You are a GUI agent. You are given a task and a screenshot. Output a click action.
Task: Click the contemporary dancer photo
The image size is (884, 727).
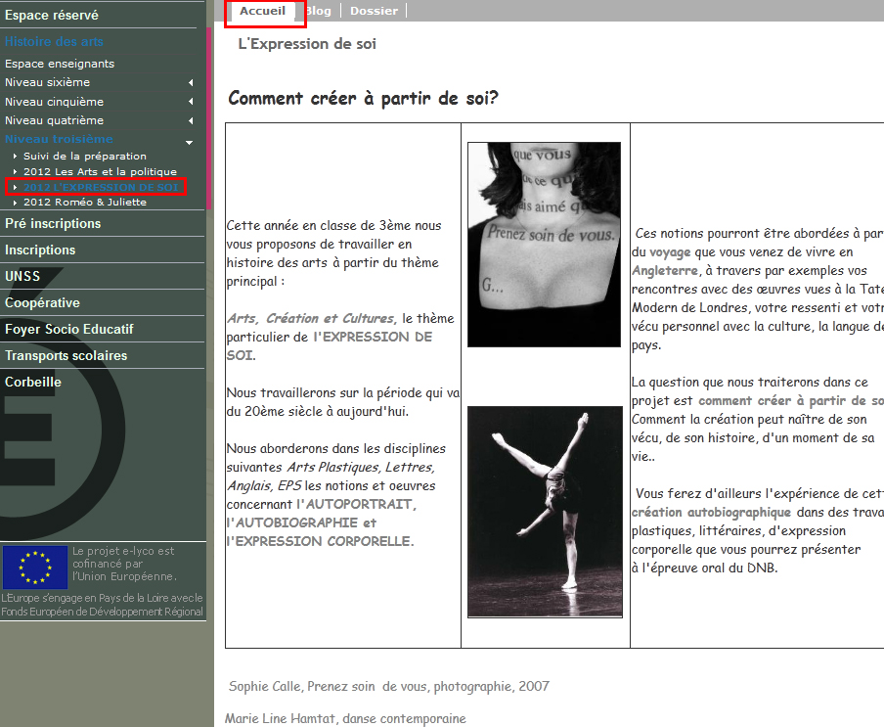coord(544,511)
